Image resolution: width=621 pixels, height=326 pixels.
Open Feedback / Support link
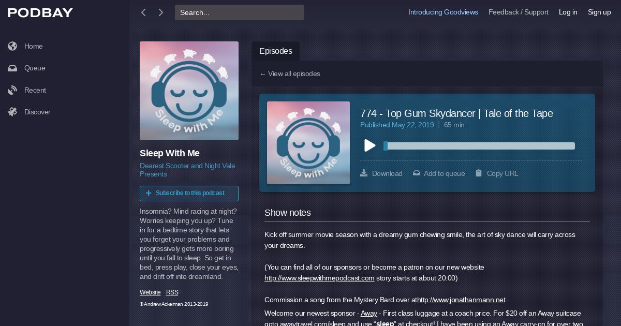(519, 12)
